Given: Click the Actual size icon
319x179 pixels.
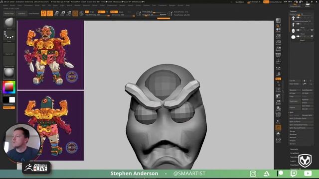Looking at the screenshot, I should pos(278,42).
